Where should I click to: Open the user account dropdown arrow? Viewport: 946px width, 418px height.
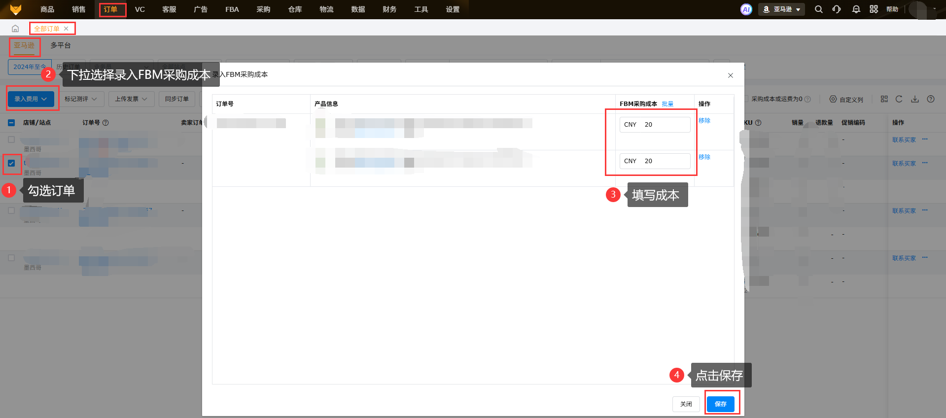(935, 9)
